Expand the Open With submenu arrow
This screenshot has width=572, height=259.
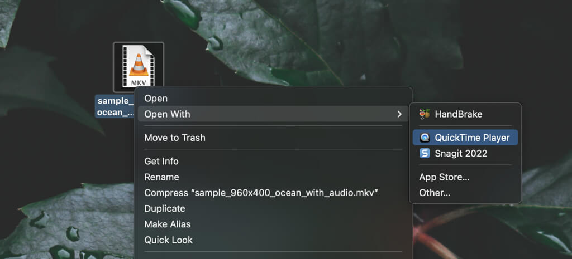[399, 114]
